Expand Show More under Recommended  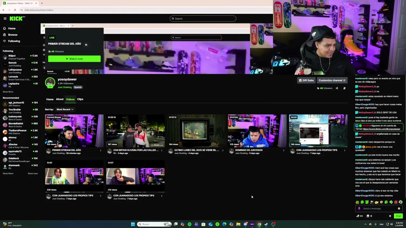coord(8,174)
